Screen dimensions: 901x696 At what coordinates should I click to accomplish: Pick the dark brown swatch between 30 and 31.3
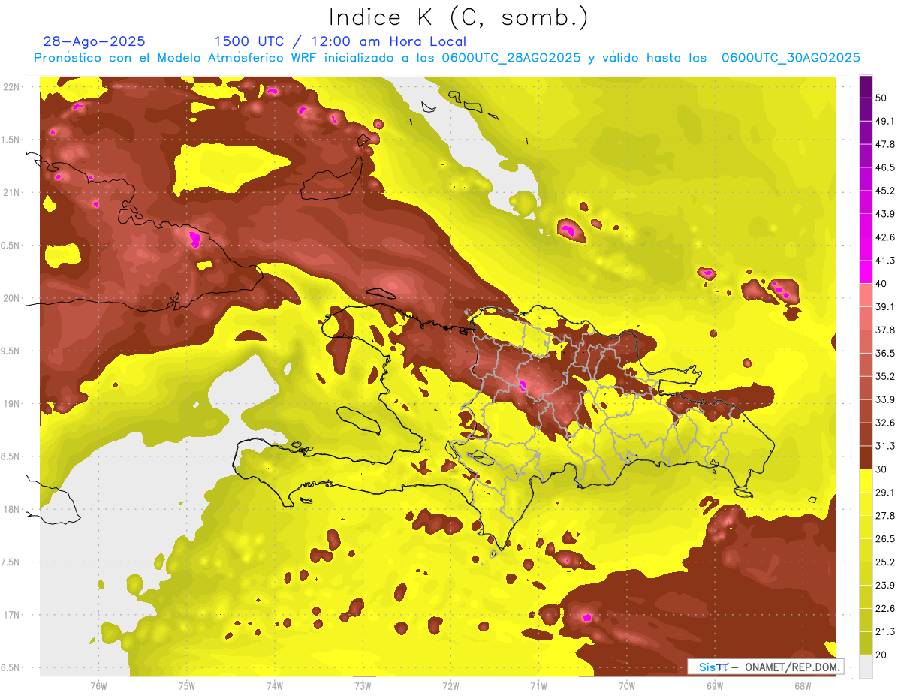(866, 457)
